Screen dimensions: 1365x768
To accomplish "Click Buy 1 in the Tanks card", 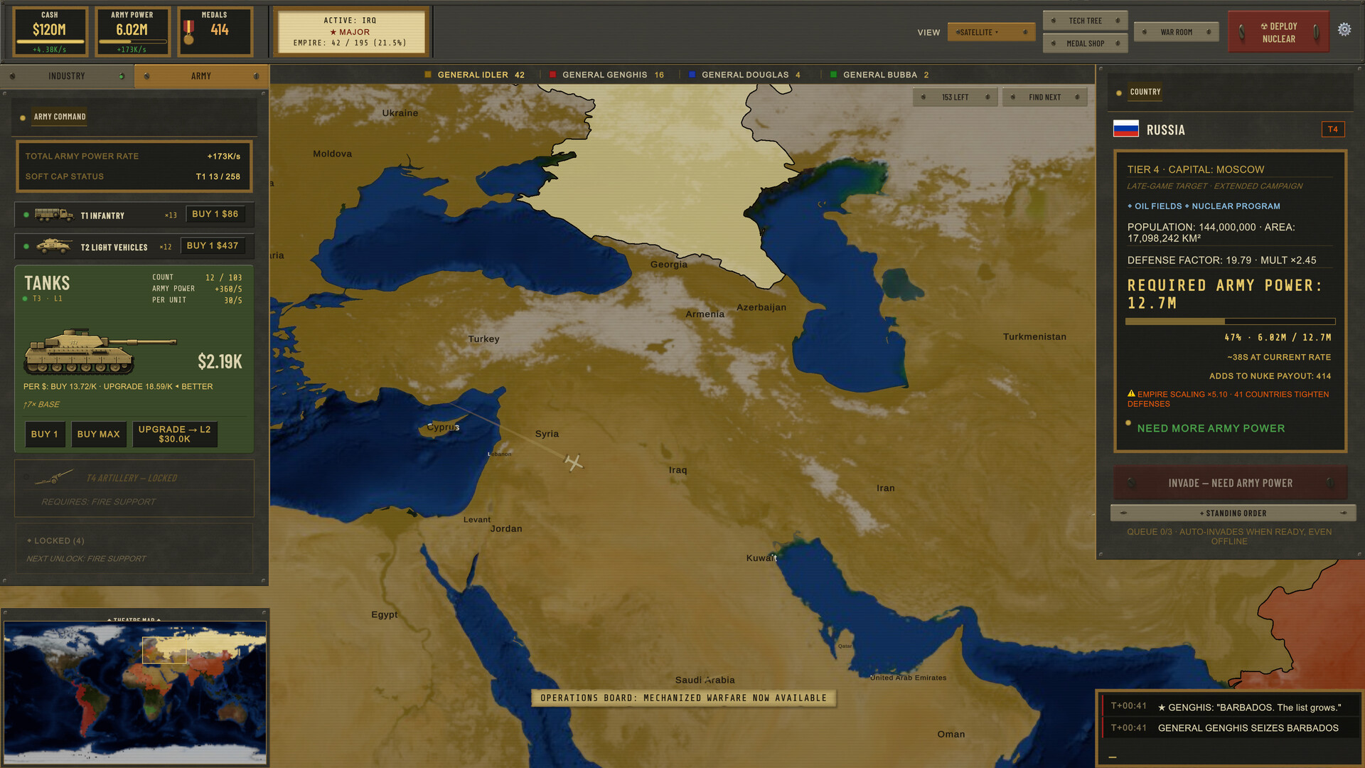I will [x=44, y=434].
